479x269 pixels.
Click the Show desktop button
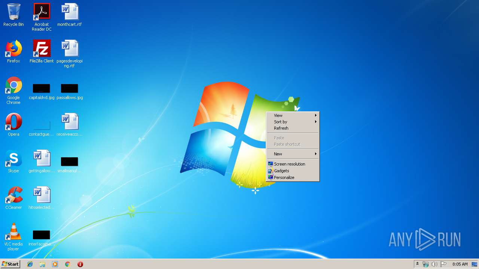pos(475,264)
